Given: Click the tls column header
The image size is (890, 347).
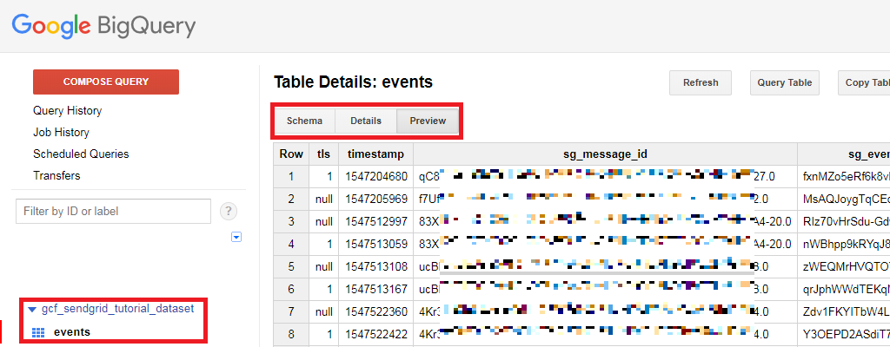Looking at the screenshot, I should click(323, 154).
